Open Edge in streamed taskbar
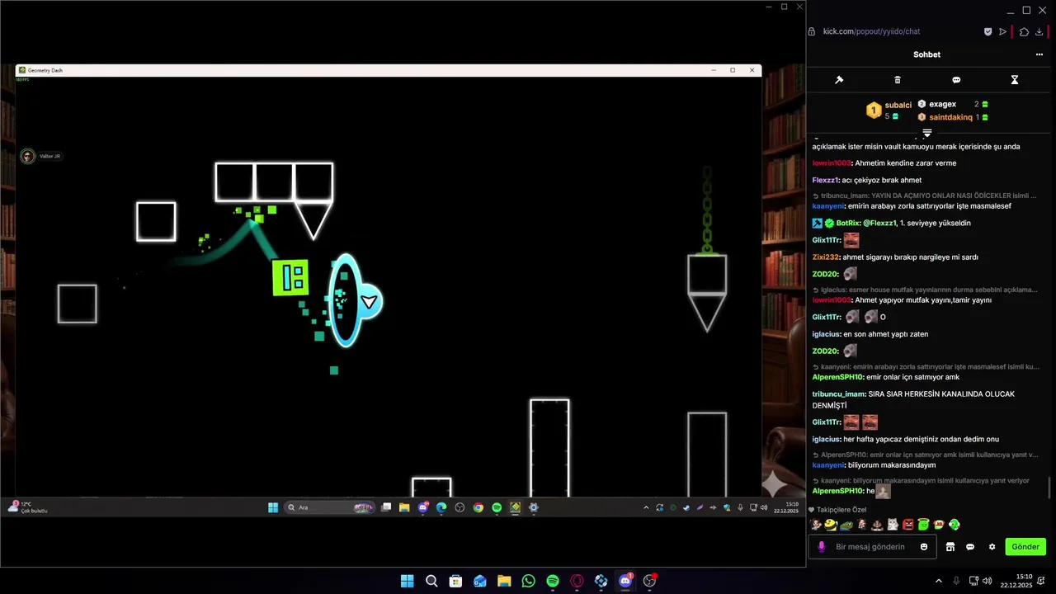Screen dimensions: 1056x594 [441, 507]
